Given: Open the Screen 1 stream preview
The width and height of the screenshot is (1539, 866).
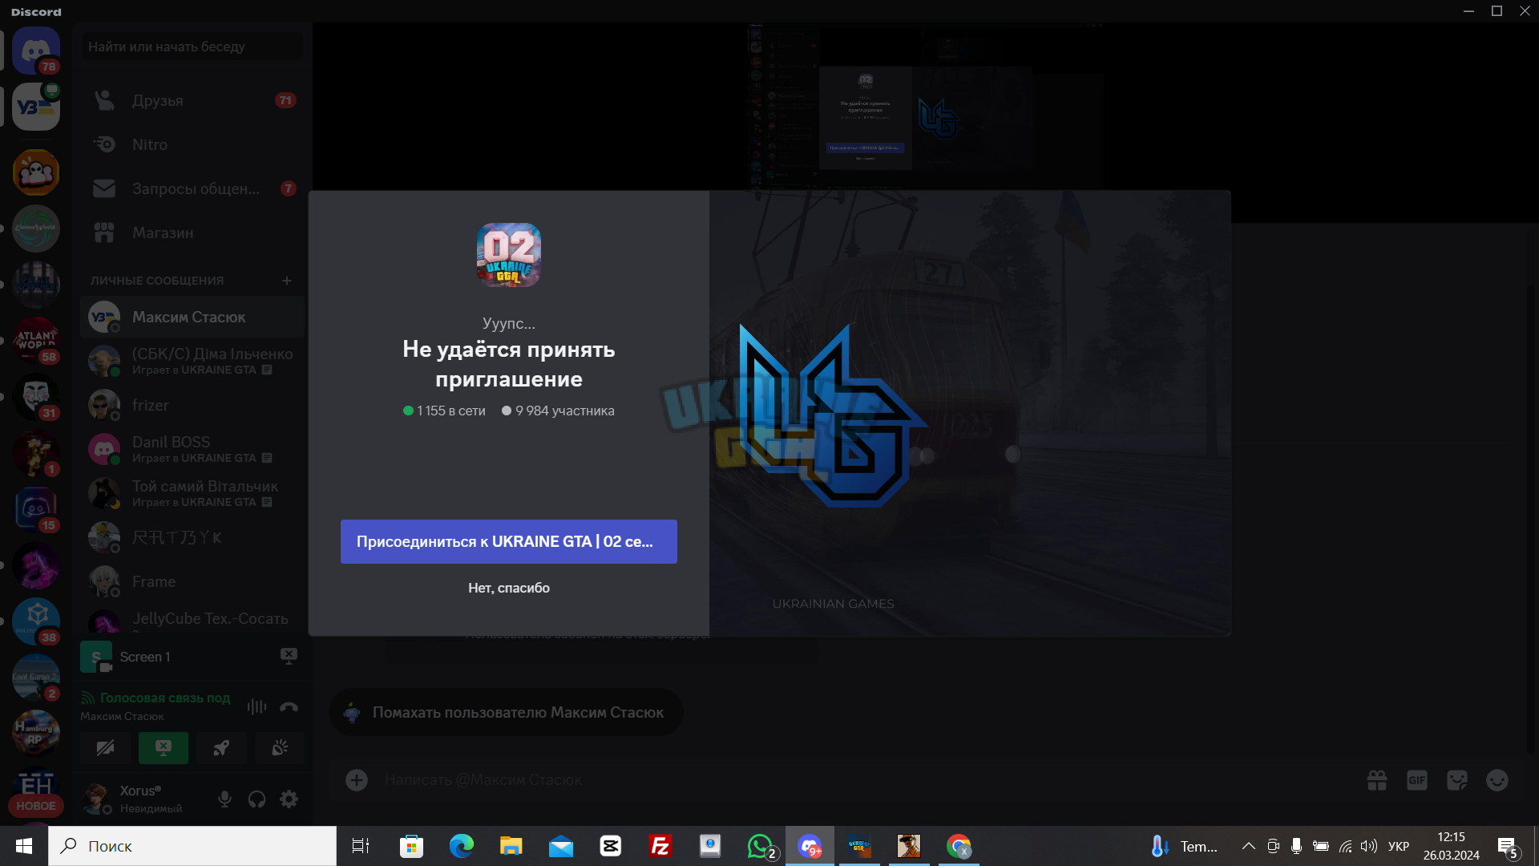Looking at the screenshot, I should [x=96, y=657].
